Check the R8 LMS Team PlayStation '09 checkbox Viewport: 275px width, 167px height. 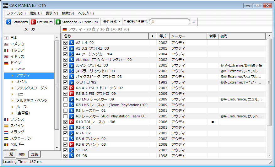coord(65,105)
